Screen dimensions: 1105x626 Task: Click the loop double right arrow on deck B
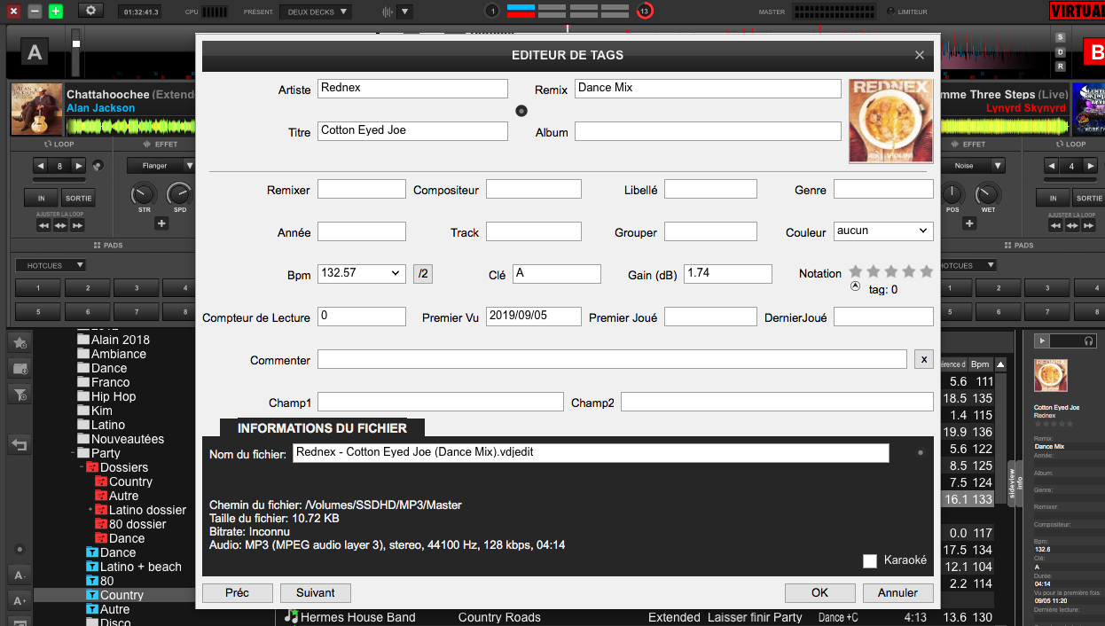pos(1089,166)
